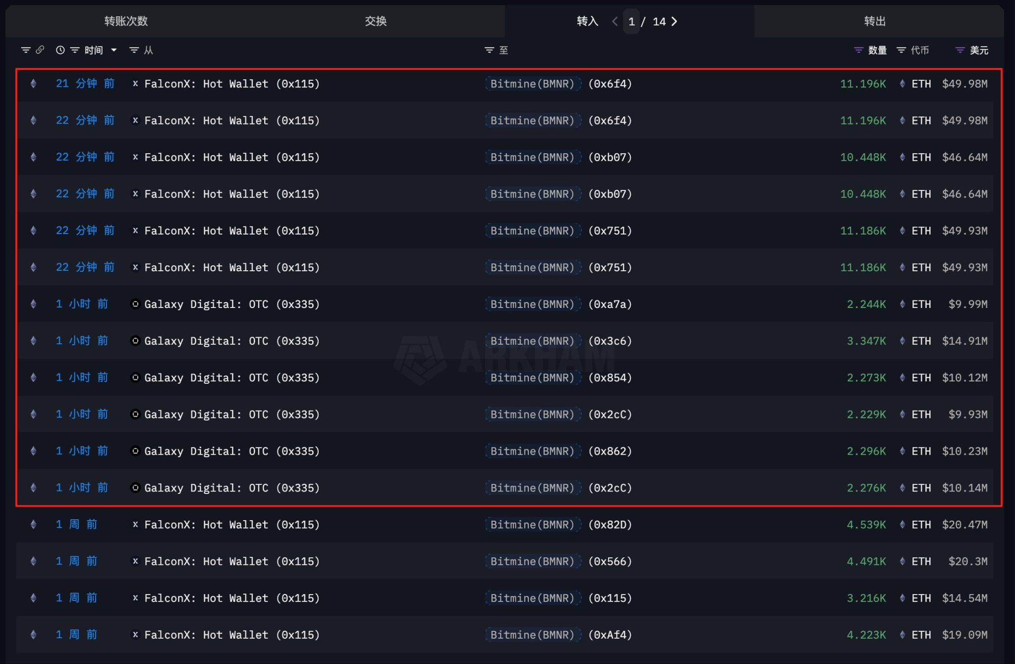Open the 时间 sort dropdown arrow
The width and height of the screenshot is (1015, 664).
[x=114, y=50]
